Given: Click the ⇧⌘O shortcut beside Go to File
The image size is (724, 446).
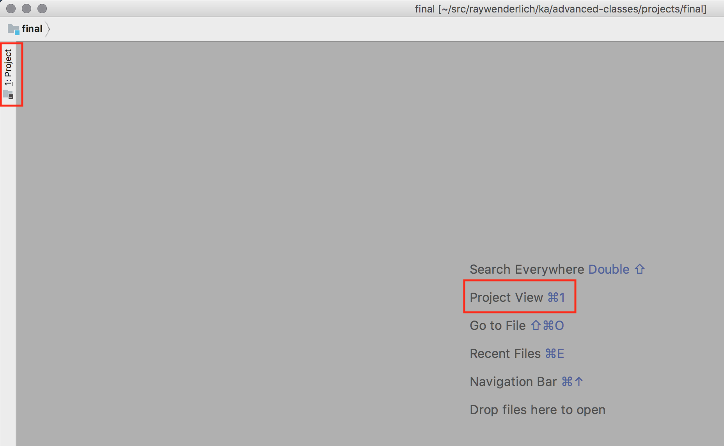Looking at the screenshot, I should click(x=547, y=326).
